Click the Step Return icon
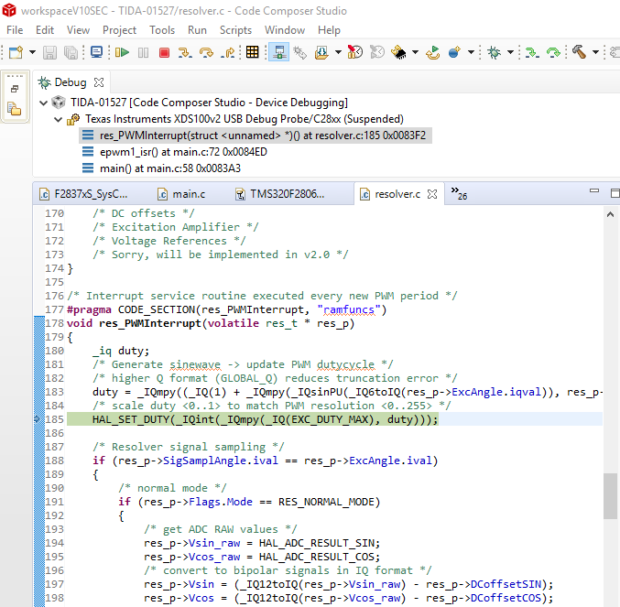The width and height of the screenshot is (620, 607). [x=228, y=53]
